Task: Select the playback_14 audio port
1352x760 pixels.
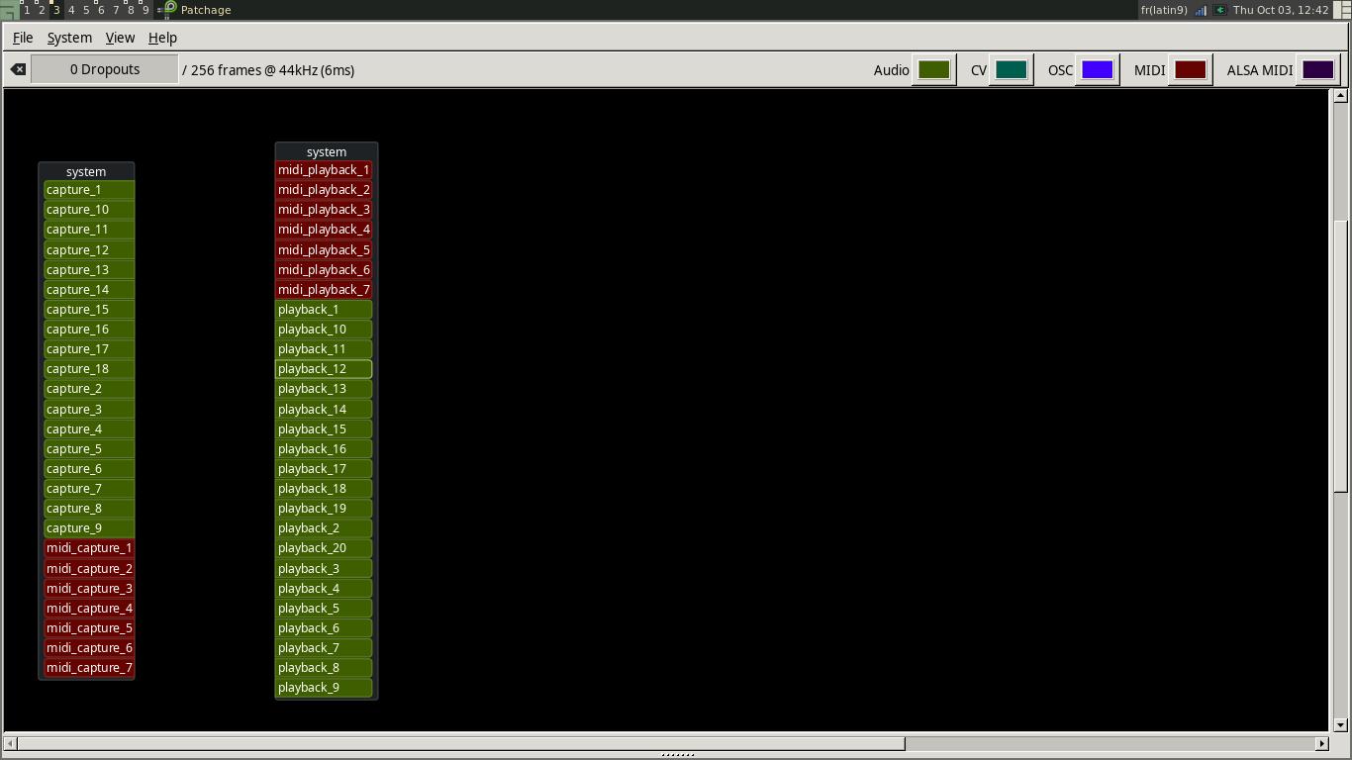Action: point(324,409)
